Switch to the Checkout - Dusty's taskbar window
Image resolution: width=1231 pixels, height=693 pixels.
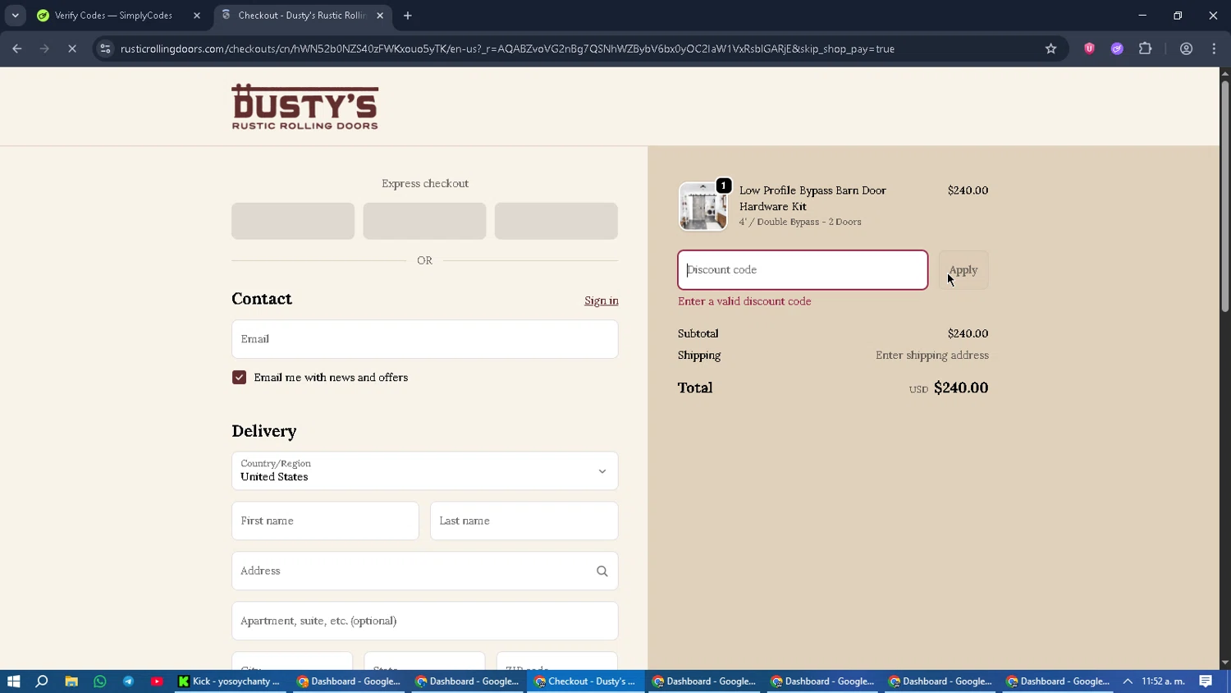[585, 681]
